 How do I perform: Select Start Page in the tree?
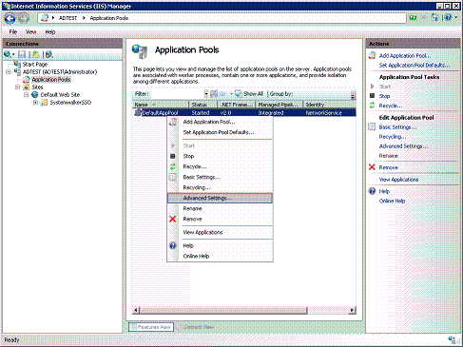pos(35,65)
